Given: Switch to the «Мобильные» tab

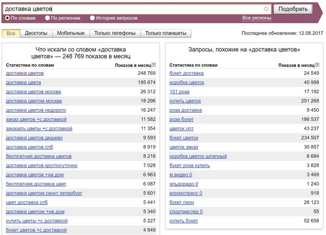Looking at the screenshot, I should click(x=70, y=33).
